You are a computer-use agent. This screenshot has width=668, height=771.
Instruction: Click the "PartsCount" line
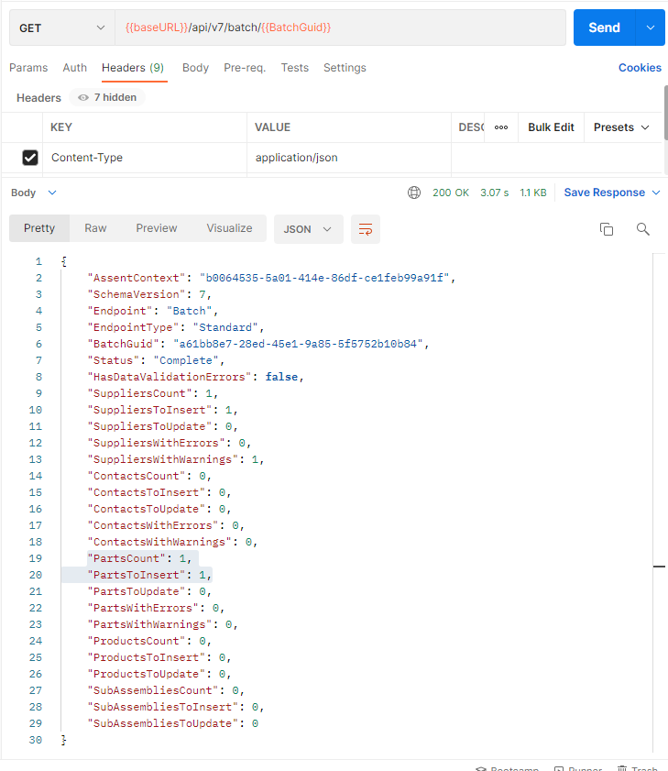click(x=139, y=558)
